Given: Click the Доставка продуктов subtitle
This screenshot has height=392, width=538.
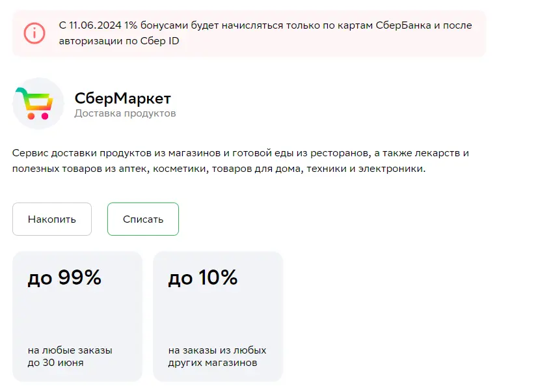Looking at the screenshot, I should 126,113.
